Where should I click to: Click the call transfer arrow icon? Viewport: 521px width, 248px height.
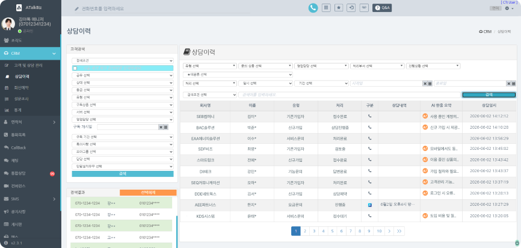[x=351, y=8]
